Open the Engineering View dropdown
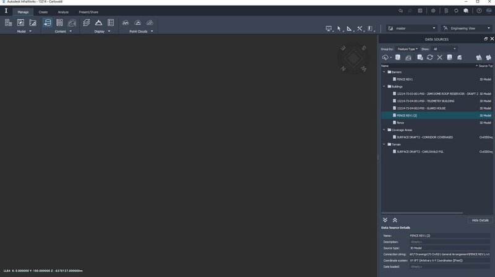 coord(467,29)
